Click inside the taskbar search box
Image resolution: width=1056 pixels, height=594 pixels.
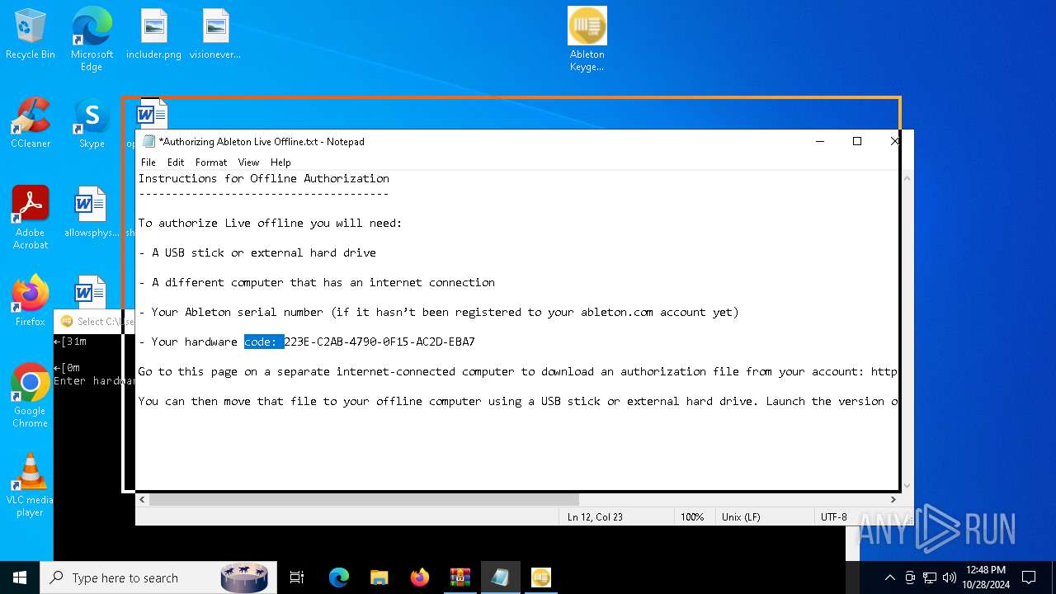157,577
